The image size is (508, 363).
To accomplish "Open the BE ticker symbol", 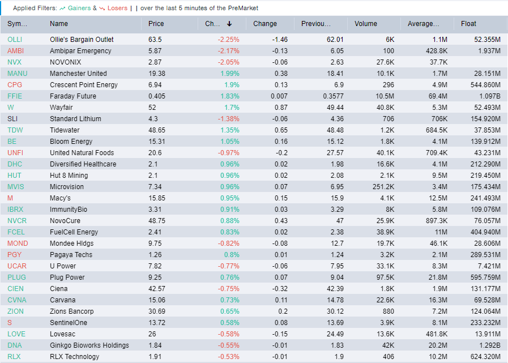I will click(x=12, y=142).
